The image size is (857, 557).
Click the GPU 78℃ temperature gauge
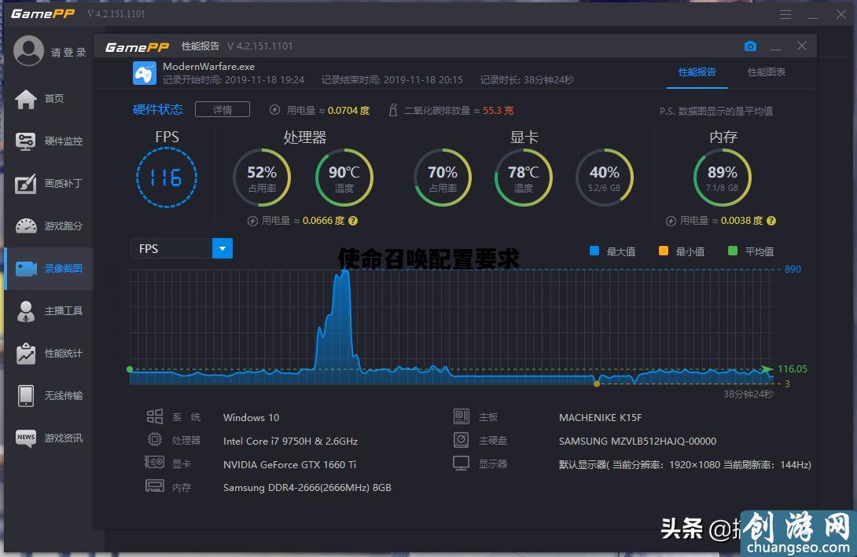pyautogui.click(x=524, y=178)
